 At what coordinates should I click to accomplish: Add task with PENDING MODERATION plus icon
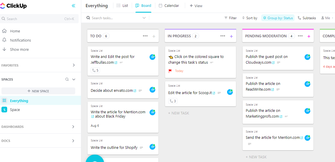309,36
